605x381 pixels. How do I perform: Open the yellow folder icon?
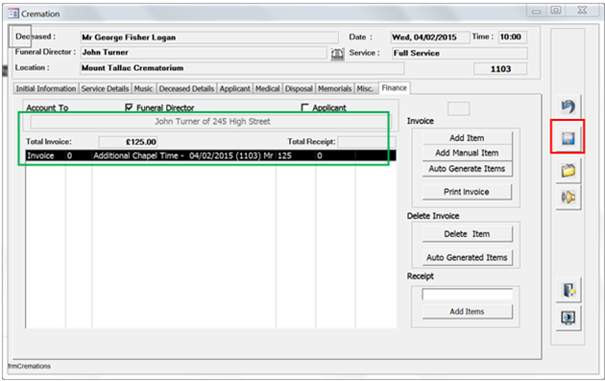[x=568, y=170]
